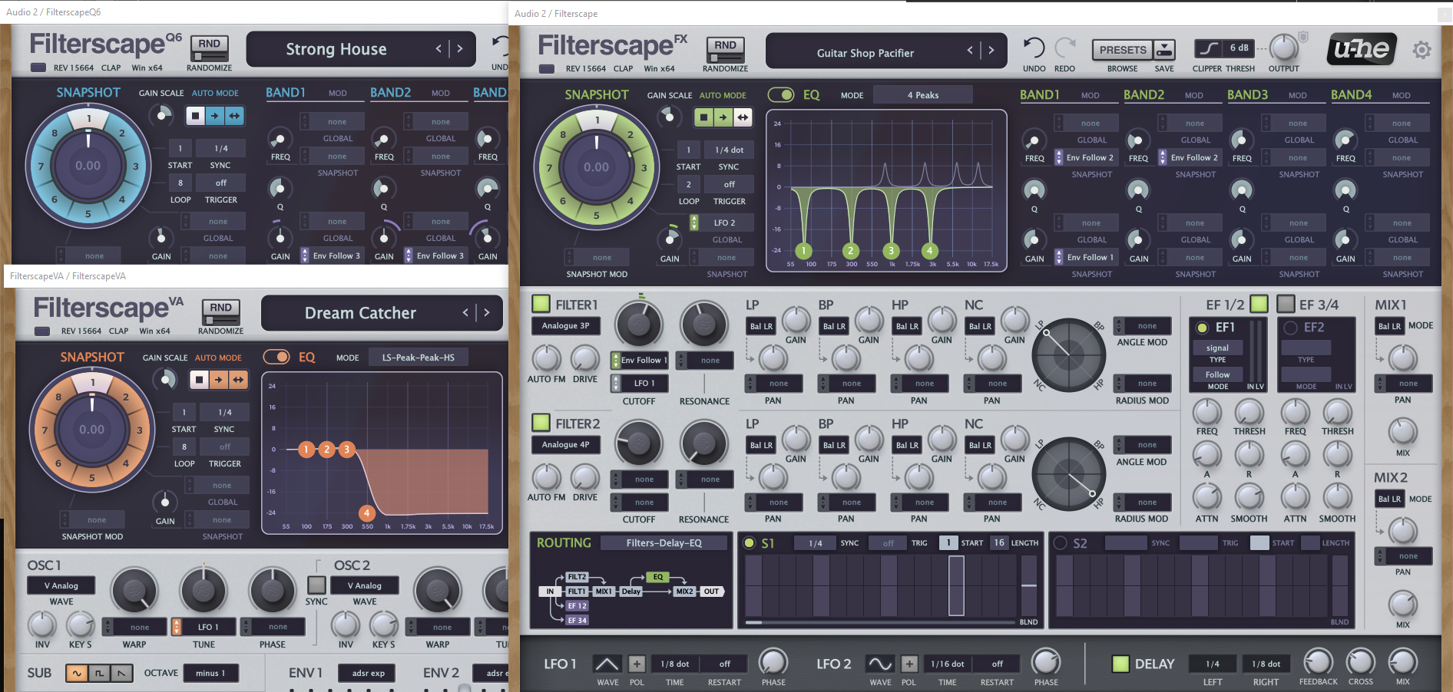Open settings gear in Filterscape FX
The image size is (1453, 692).
[1422, 50]
